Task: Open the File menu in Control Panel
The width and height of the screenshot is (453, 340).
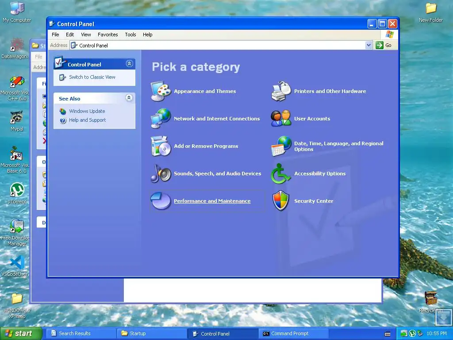Action: 55,35
